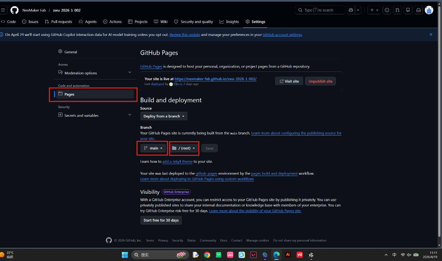Expand Secrets and variables section
Viewport: 442px width, 261px height.
tap(95, 115)
